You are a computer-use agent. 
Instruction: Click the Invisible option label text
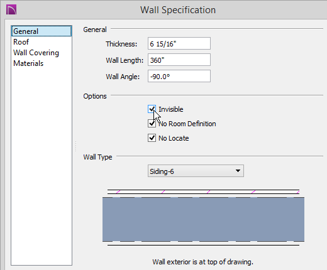[171, 109]
